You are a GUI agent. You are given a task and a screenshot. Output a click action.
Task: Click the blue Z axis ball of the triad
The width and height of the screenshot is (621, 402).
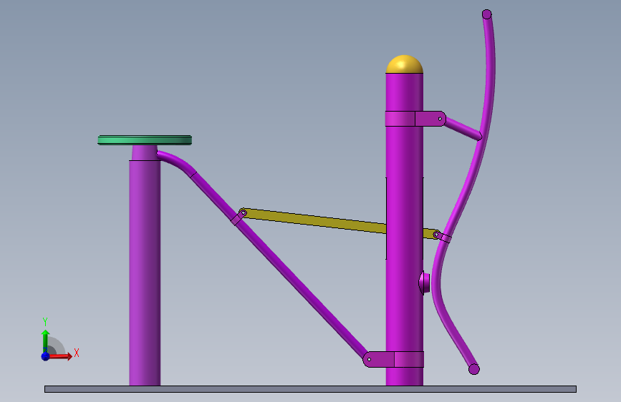point(45,356)
